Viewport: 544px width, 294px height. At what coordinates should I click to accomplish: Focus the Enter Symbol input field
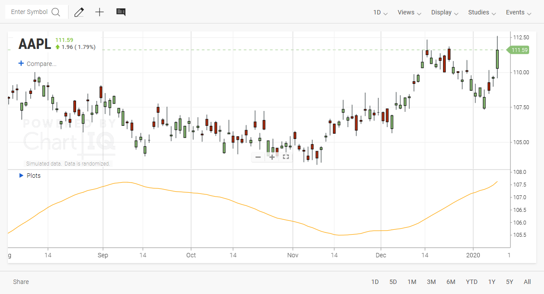(x=30, y=12)
